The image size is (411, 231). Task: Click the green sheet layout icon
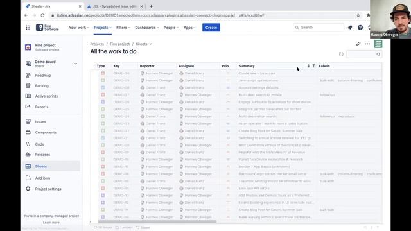pyautogui.click(x=378, y=44)
